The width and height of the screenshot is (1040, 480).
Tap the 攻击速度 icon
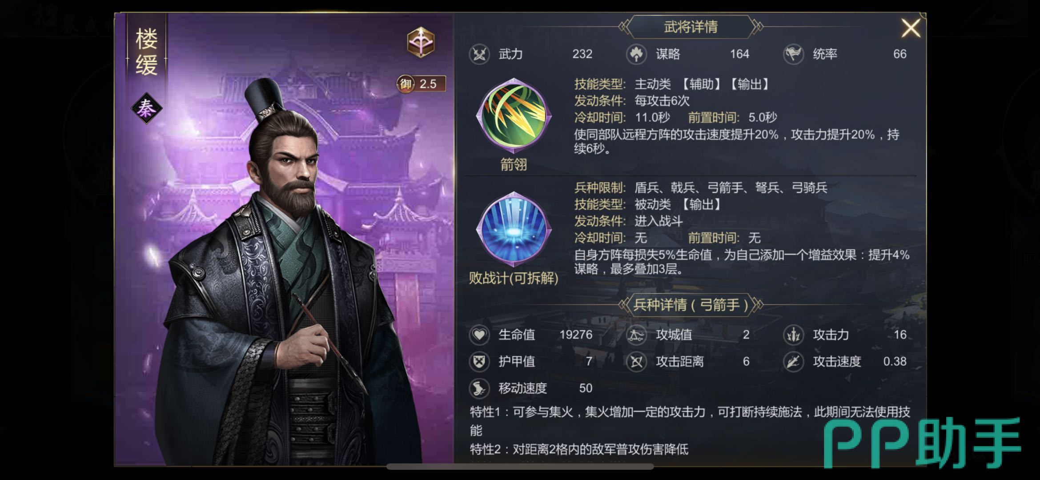[794, 361]
